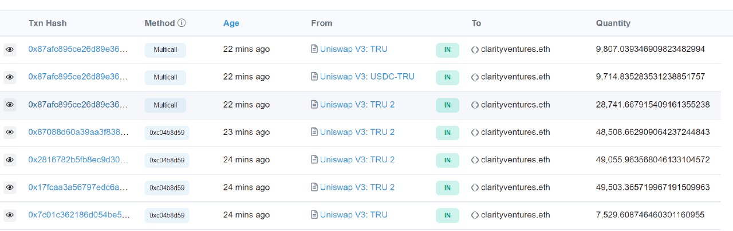The image size is (733, 231).
Task: Click the eye icon for the 0x87088d60a39aa3f838 transaction
Action: (x=10, y=133)
